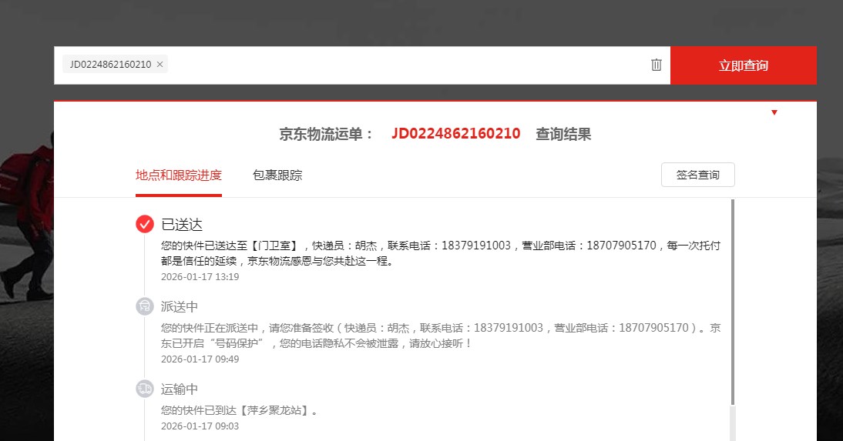Click the 2026-01-17 13:19 delivery timestamp
Viewport: 843px width, 441px height.
(x=200, y=277)
